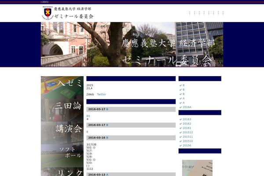Image resolution: width=264 pixels, height=176 pixels.
Task: Open the 20156 archive link
Action: (x=187, y=146)
